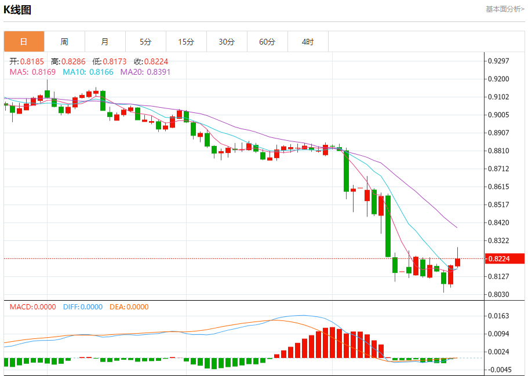Click the 0.8712 axis value
The width and height of the screenshot is (528, 376).
tap(498, 169)
